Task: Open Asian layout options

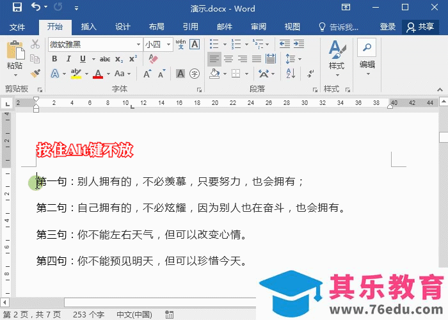Action: [266, 74]
